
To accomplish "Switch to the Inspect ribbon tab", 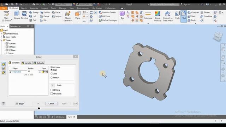I will coord(44,8).
